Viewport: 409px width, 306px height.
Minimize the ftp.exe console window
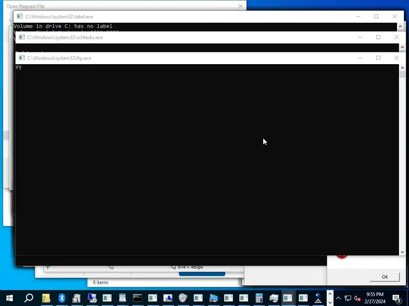point(360,58)
